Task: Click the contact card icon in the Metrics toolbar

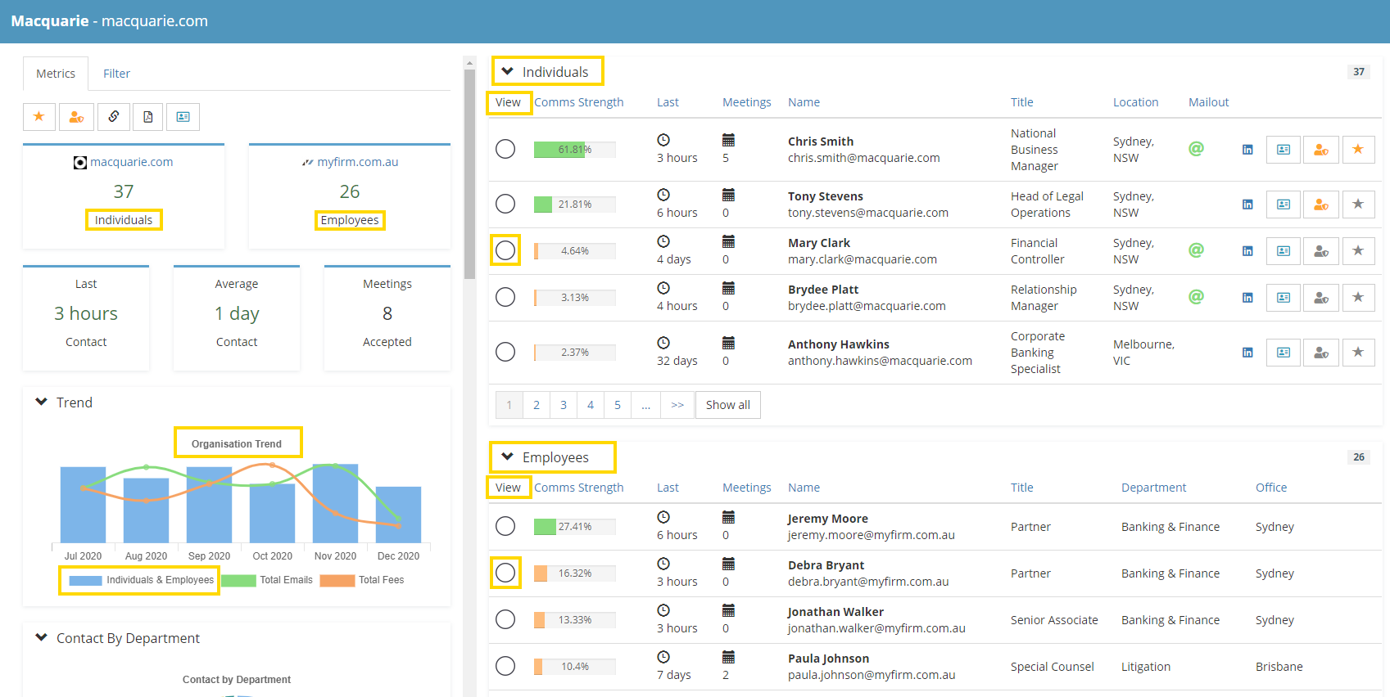Action: [x=183, y=117]
